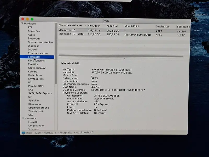209x157 pixels.
Task: Click the yellow minimize window button
Action: [x=27, y=19]
